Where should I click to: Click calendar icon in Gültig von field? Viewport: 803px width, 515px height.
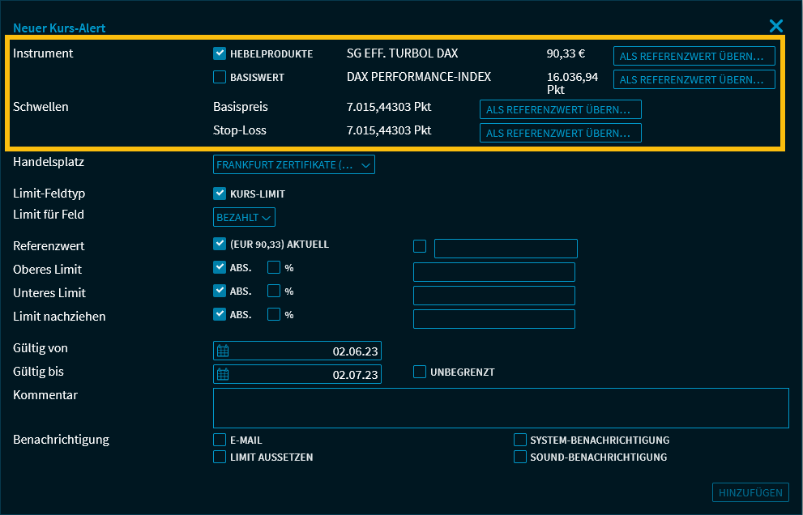coord(223,351)
